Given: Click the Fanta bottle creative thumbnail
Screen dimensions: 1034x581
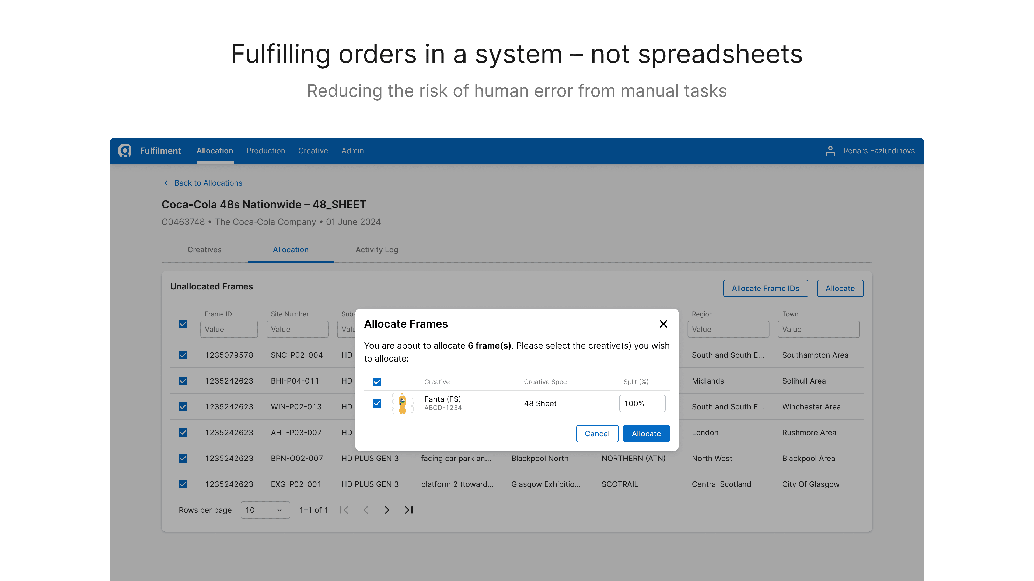Looking at the screenshot, I should (x=402, y=403).
